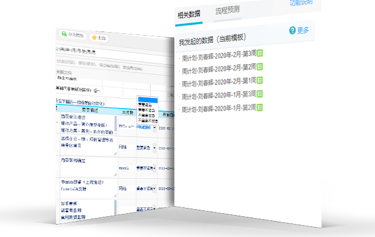Click the blue question mark help icon
375x237 pixels.
[292, 30]
